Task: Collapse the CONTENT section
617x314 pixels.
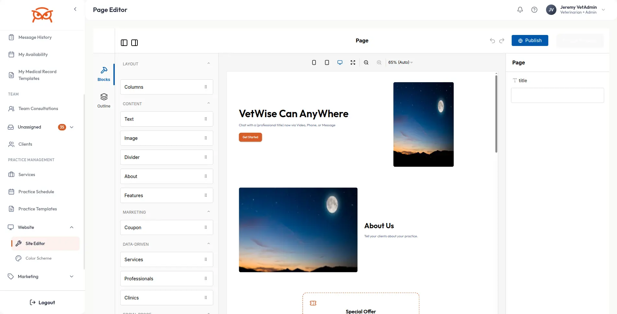Action: click(209, 103)
